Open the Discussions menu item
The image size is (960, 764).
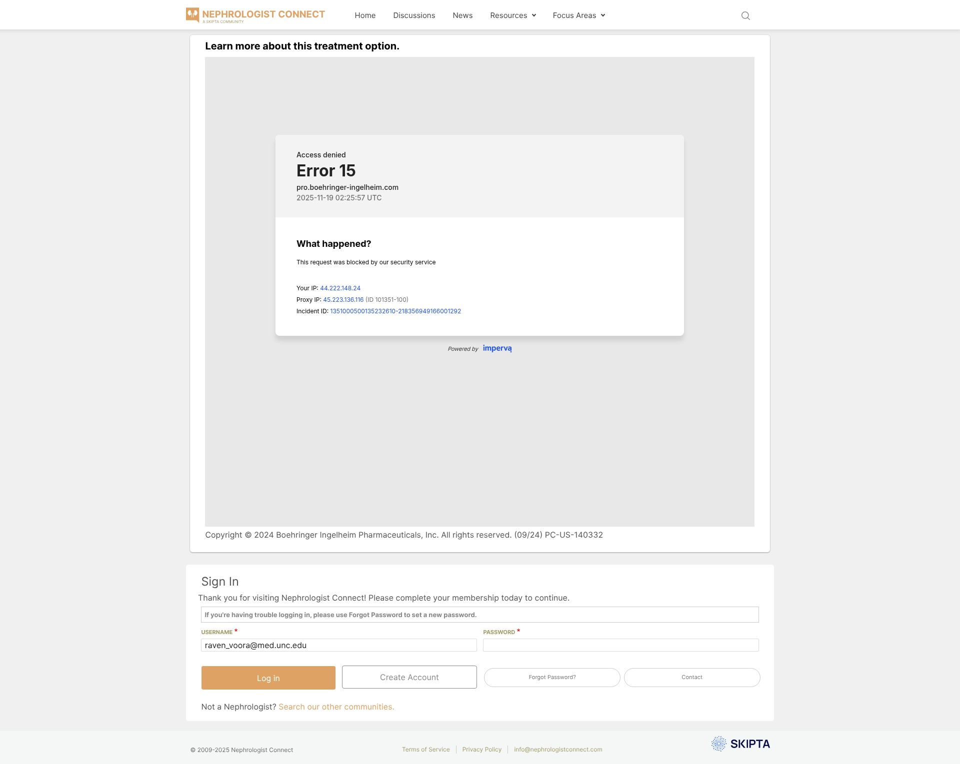point(414,15)
